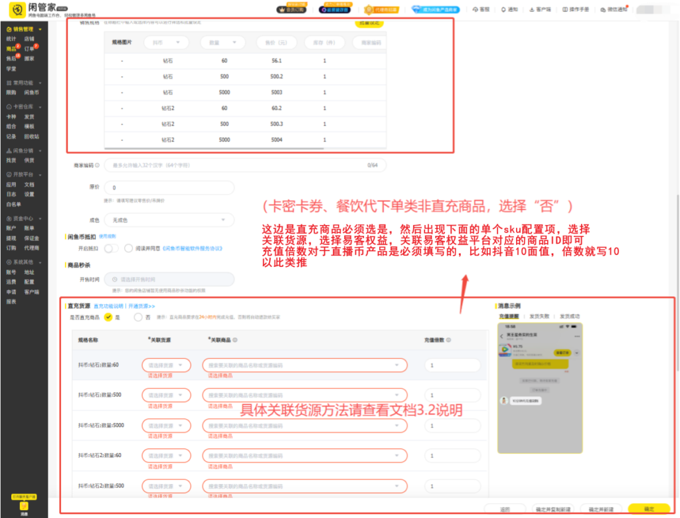Click the 闲管家 logo icon
The width and height of the screenshot is (680, 518).
click(x=17, y=9)
